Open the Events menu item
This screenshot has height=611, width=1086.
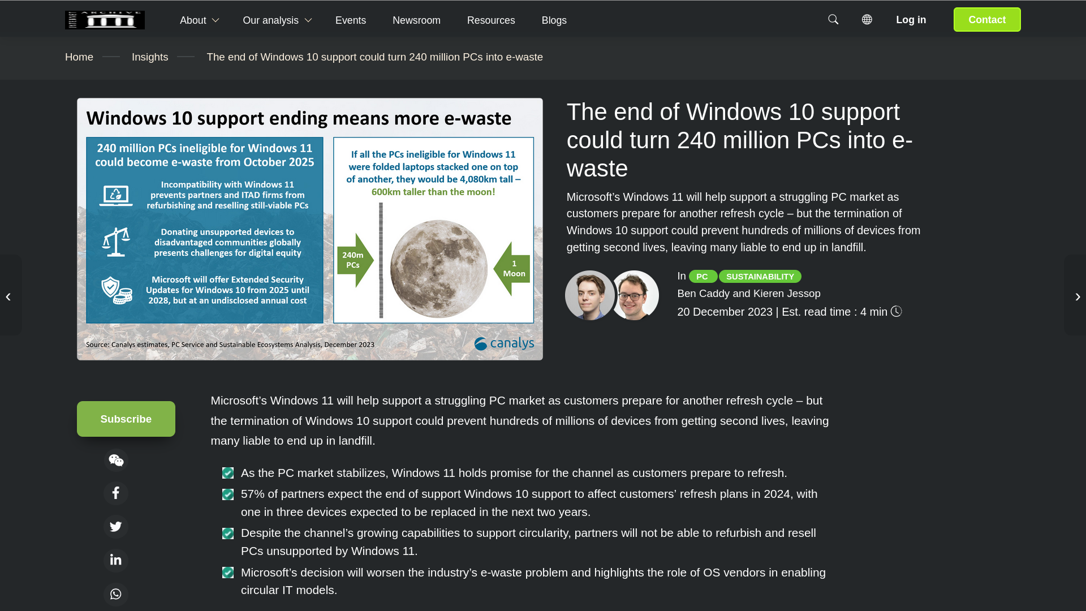tap(350, 20)
